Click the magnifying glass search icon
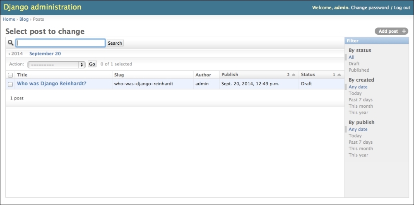414x205 pixels. pos(11,43)
